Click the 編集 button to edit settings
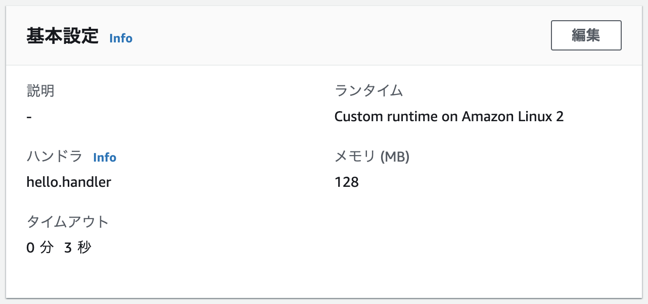Screen dimensions: 648x304 (x=586, y=35)
